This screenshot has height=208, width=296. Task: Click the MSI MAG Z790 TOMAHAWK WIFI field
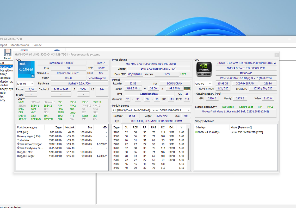tap(151, 64)
